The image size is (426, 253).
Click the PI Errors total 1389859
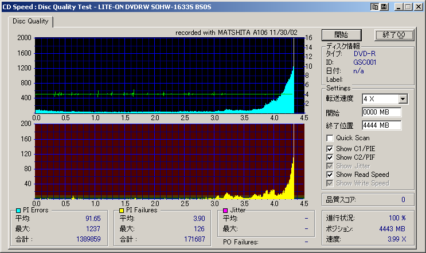tap(88, 239)
